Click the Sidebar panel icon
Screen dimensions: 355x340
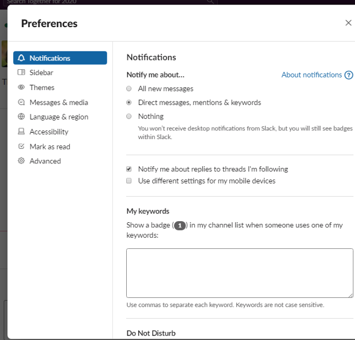click(21, 72)
